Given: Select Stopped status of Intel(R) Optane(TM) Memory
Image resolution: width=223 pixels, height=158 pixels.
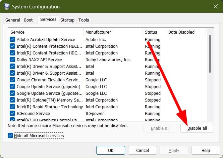Looking at the screenshot, I should (153, 100).
